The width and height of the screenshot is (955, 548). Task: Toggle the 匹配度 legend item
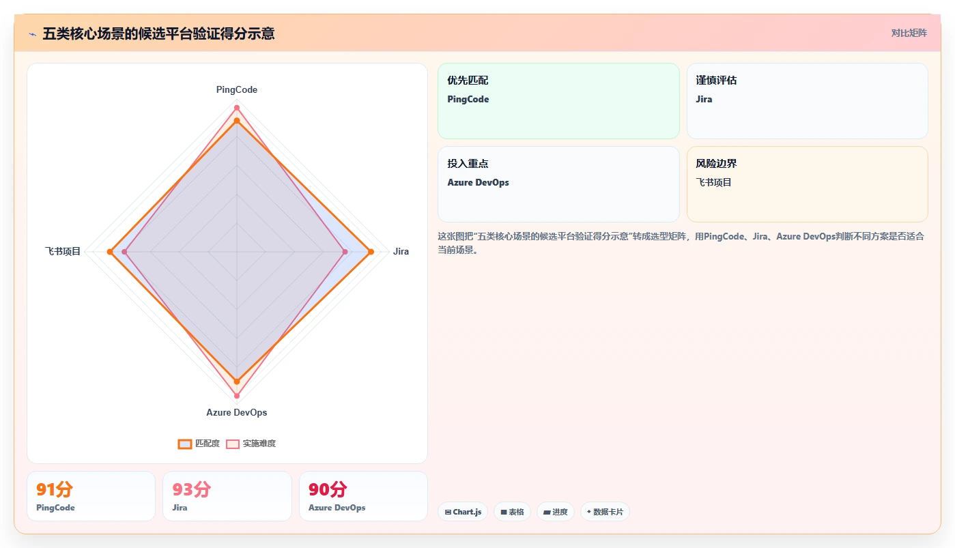199,444
